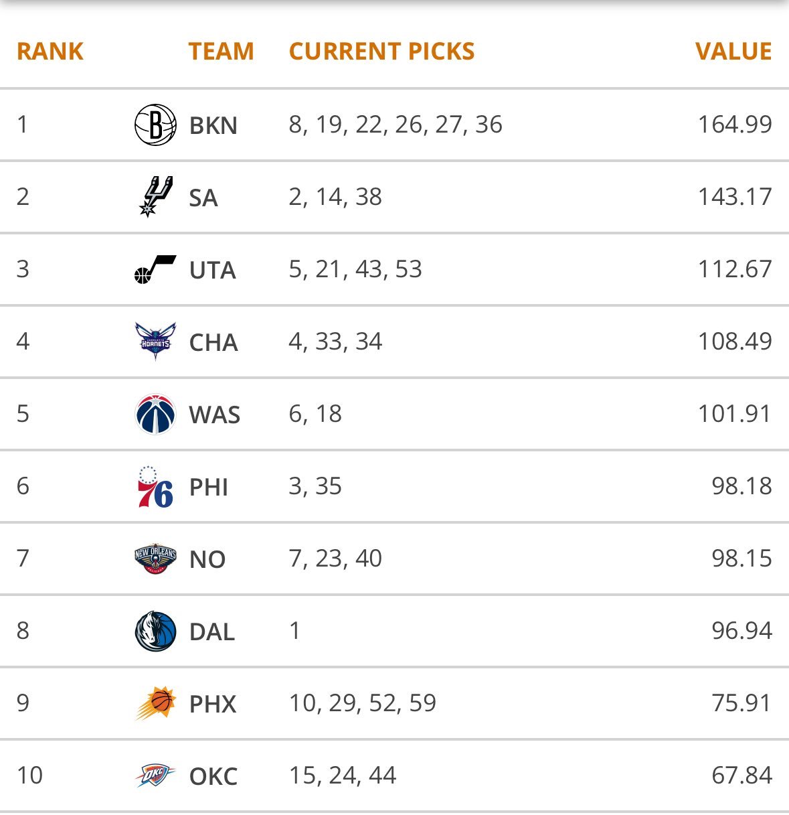Click the Dallas Mavericks logo
Viewport: 789px width, 815px height.
(155, 631)
